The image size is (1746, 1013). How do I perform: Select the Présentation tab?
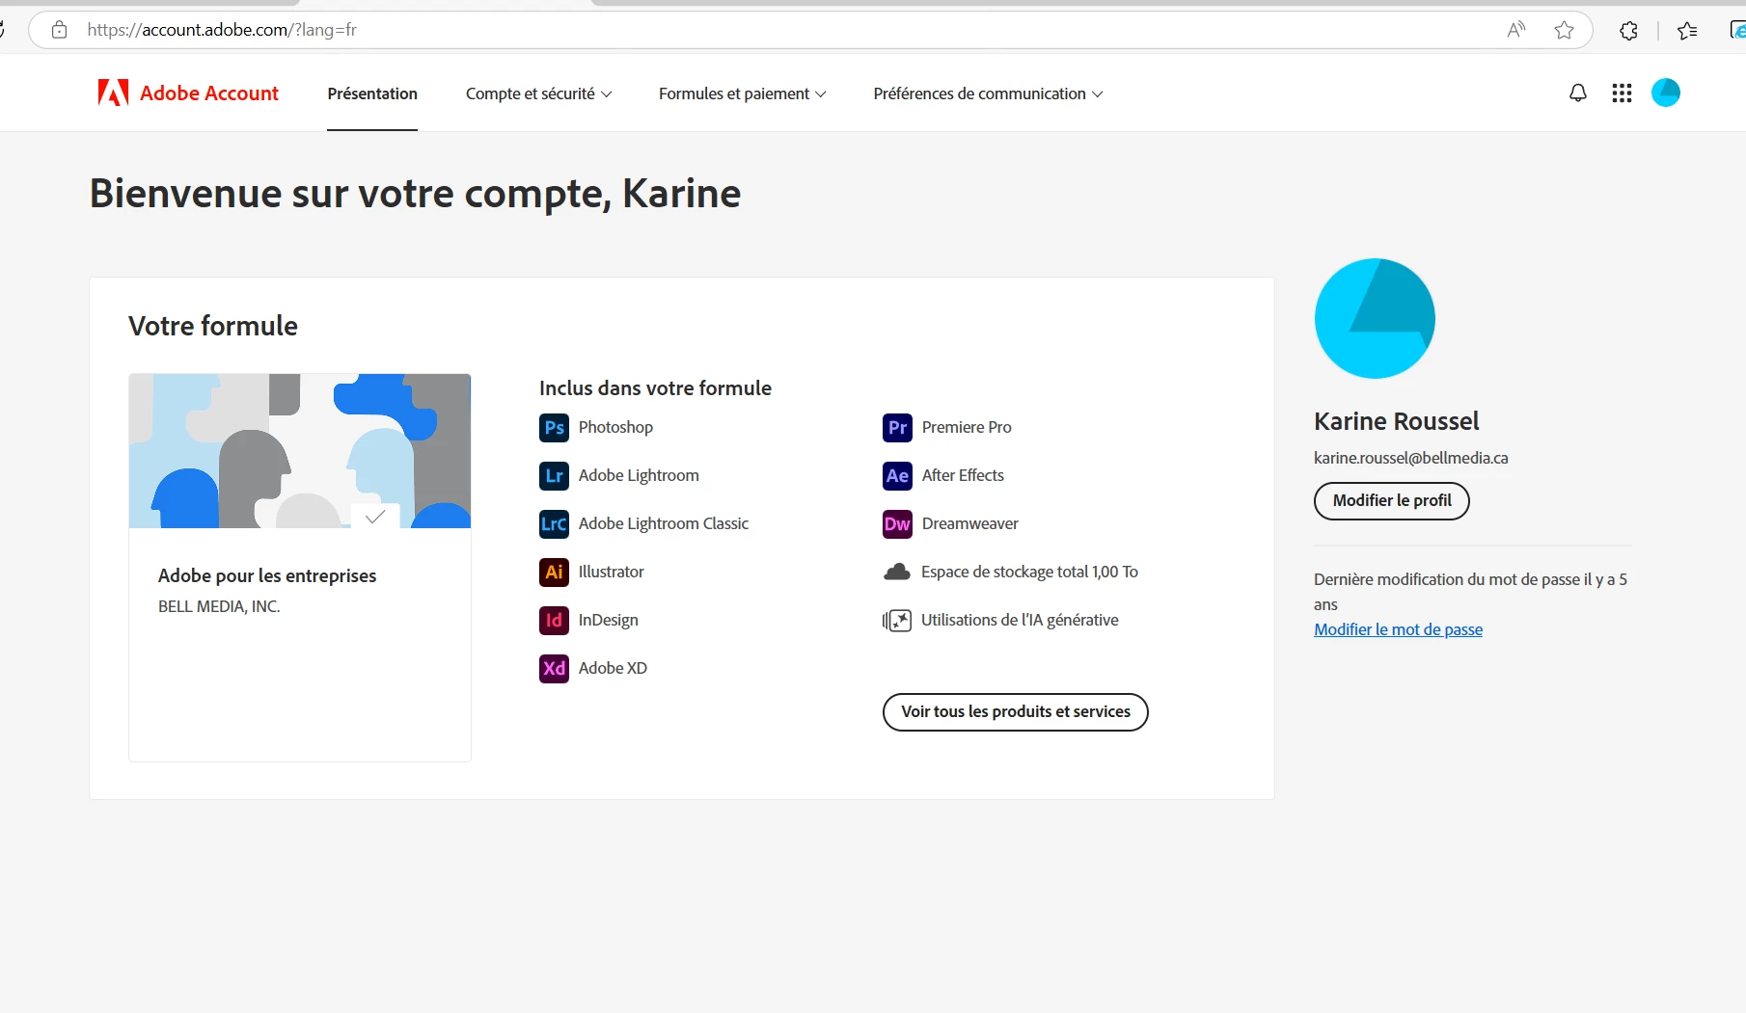coord(372,93)
